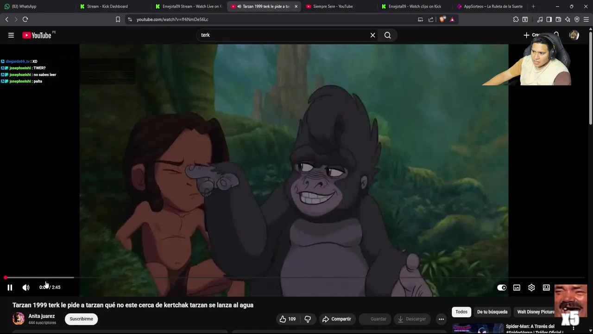Close the Tarzan 1999 YouTube tab
Screen dimensions: 593x334
296,6
